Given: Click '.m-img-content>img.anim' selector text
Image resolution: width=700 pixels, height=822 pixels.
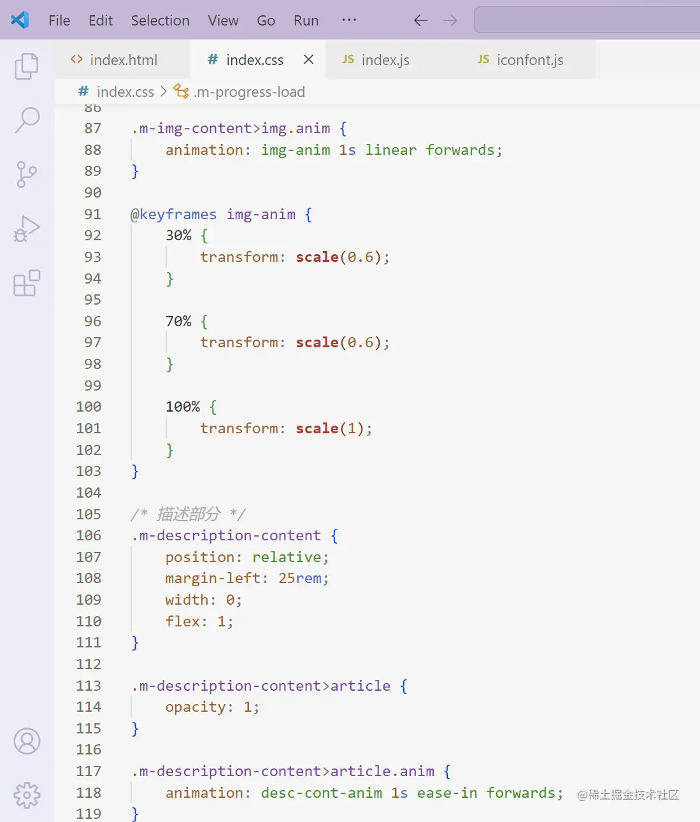Looking at the screenshot, I should (x=231, y=128).
